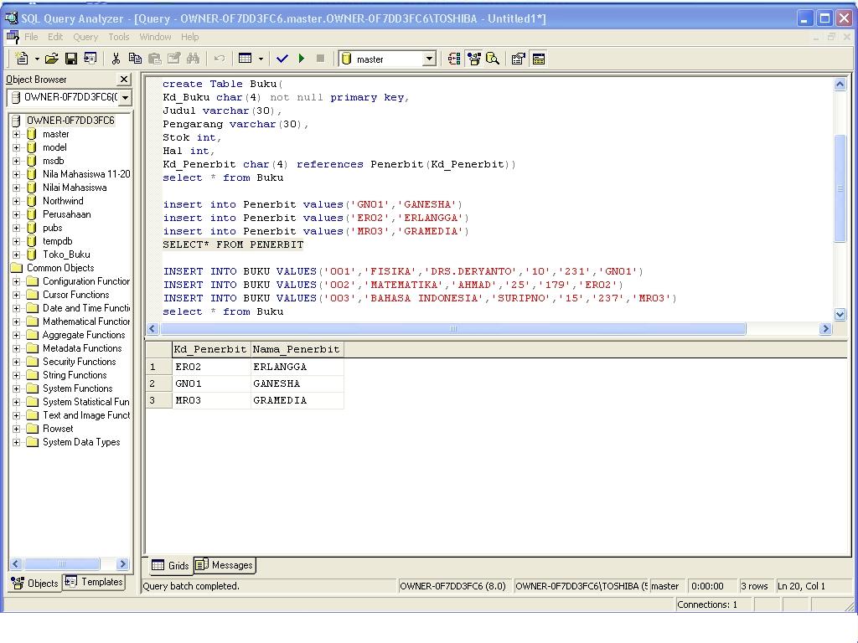This screenshot has height=643, width=858.
Task: Save the query with the floppy disk icon
Action: click(x=71, y=59)
